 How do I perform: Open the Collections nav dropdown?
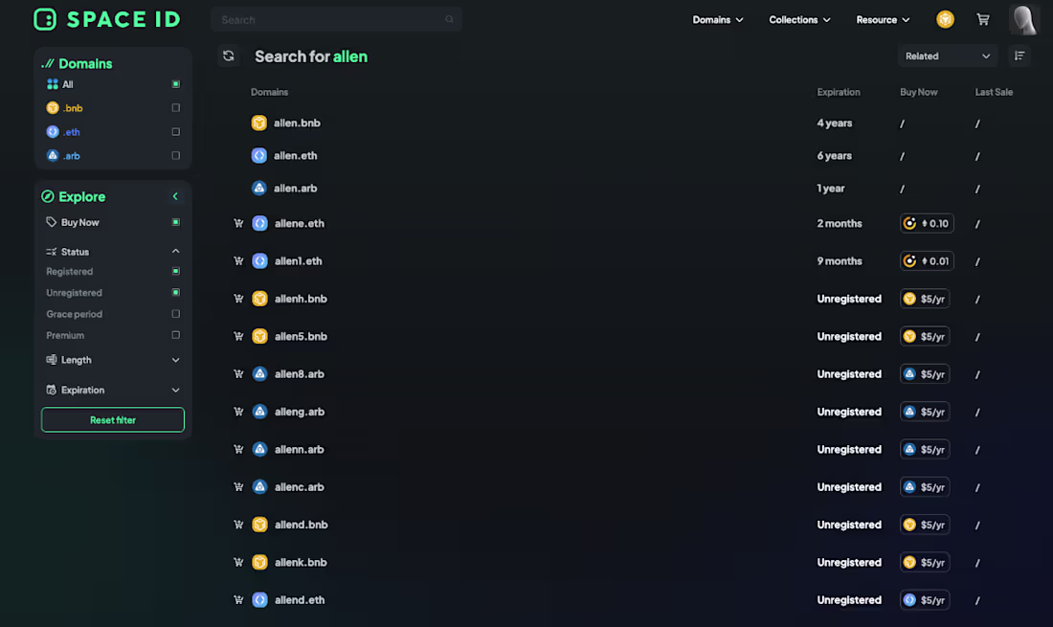point(800,19)
